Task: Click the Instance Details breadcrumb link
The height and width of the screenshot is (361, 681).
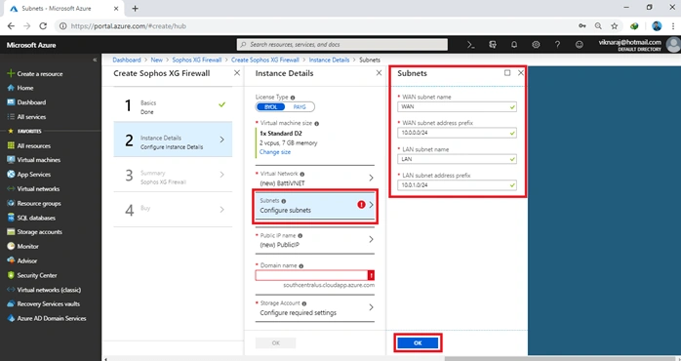Action: pos(329,60)
